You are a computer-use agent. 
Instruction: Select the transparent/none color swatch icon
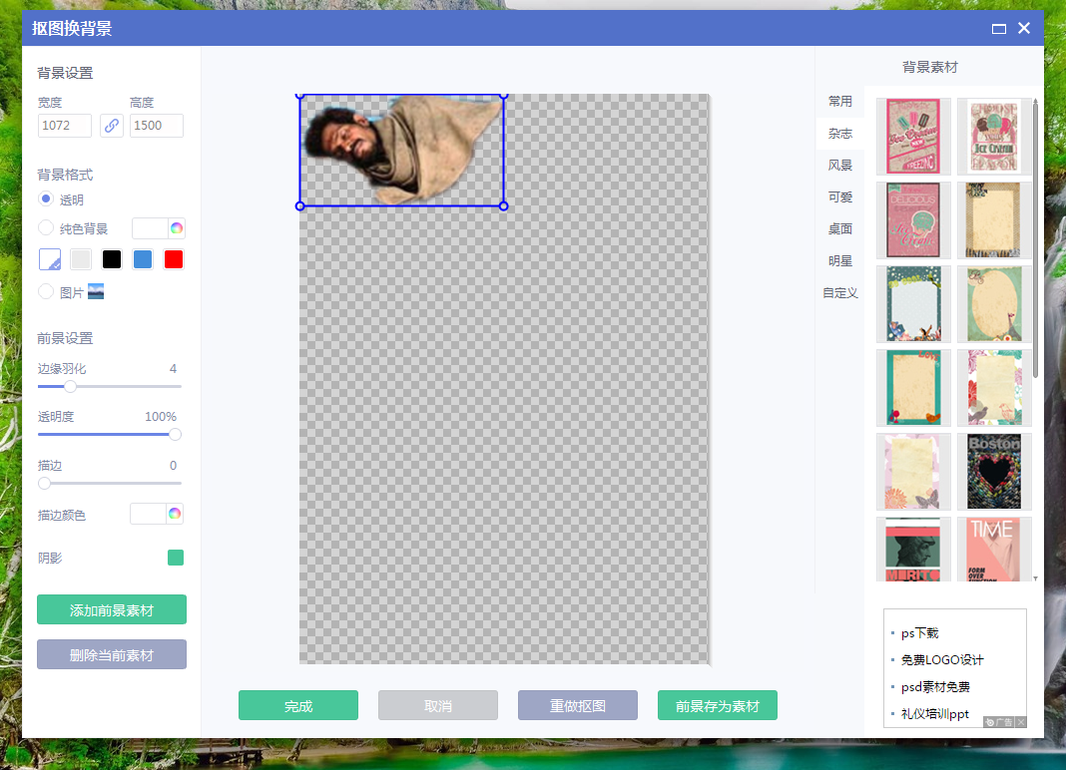coord(50,259)
